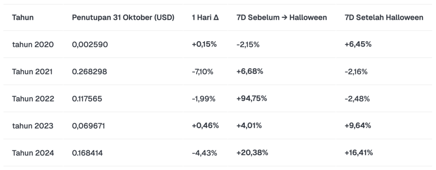Click the +20,38% before-Halloween value
This screenshot has width=436, height=170.
tap(252, 153)
